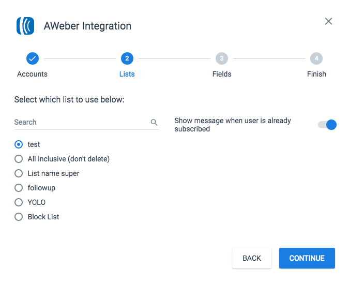
Task: Click the step 2 Lists circle
Action: [x=127, y=58]
